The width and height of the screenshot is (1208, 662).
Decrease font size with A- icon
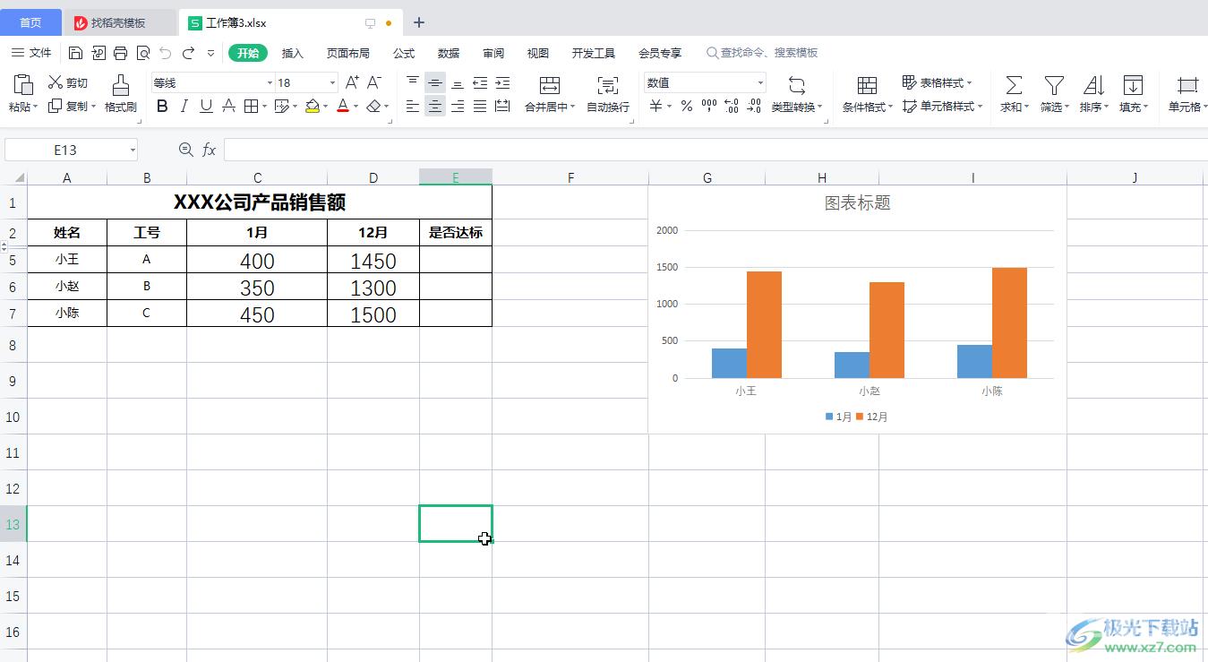374,82
